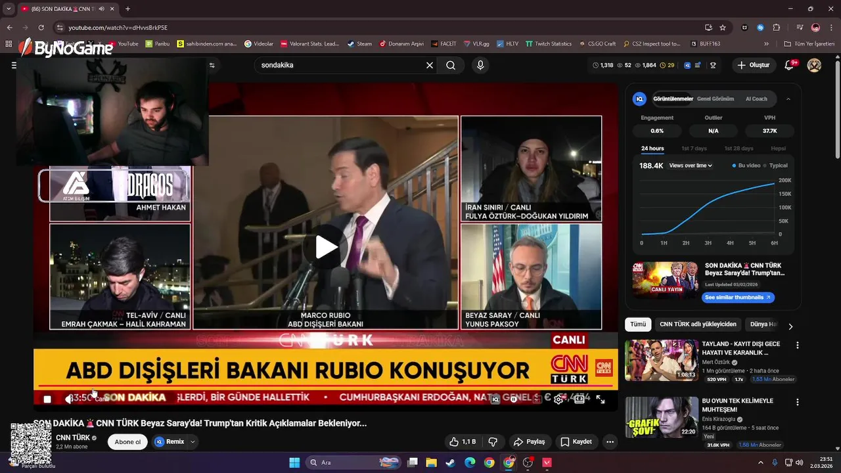Screen dimensions: 841x473
Task: Open options for TAYLAND video
Action: point(798,345)
